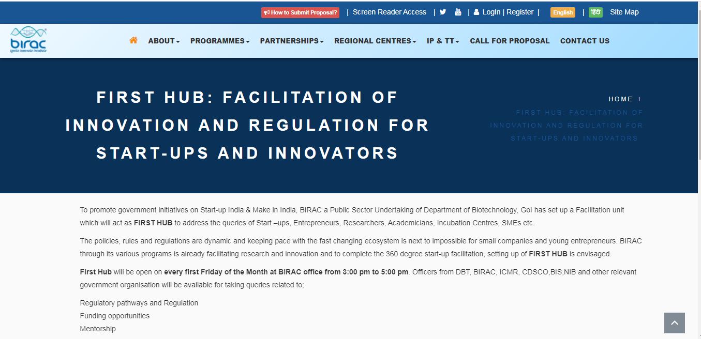Click the HOME breadcrumb link
This screenshot has width=701, height=339.
[x=620, y=99]
